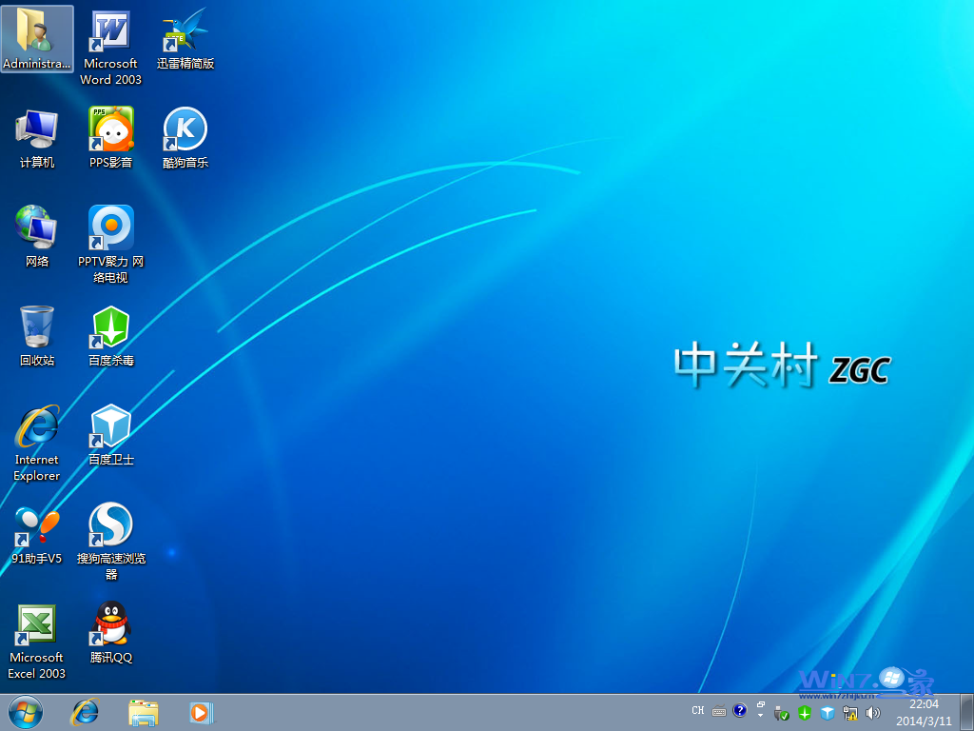Switch input language via the CH indicator

click(x=697, y=710)
